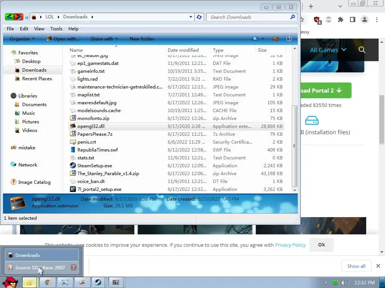Refresh the Downloads folder view
This screenshot has height=288, width=385.
[199, 17]
